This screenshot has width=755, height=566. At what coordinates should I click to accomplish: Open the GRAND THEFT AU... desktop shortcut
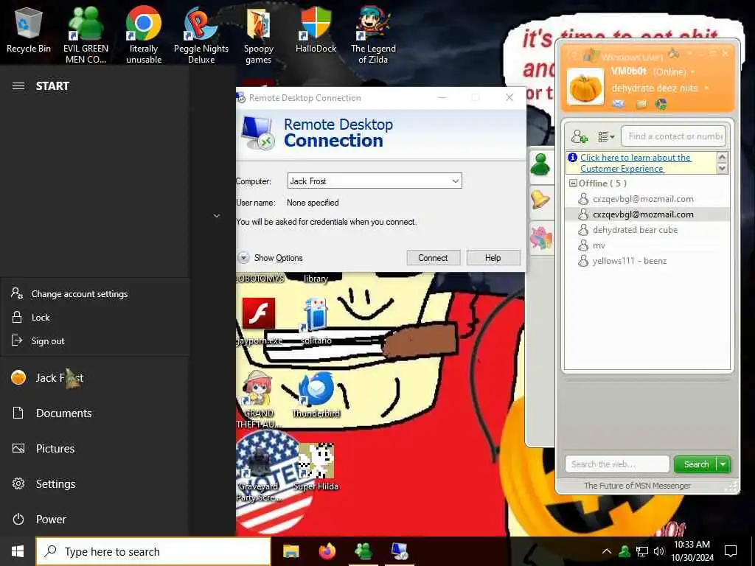pos(259,399)
